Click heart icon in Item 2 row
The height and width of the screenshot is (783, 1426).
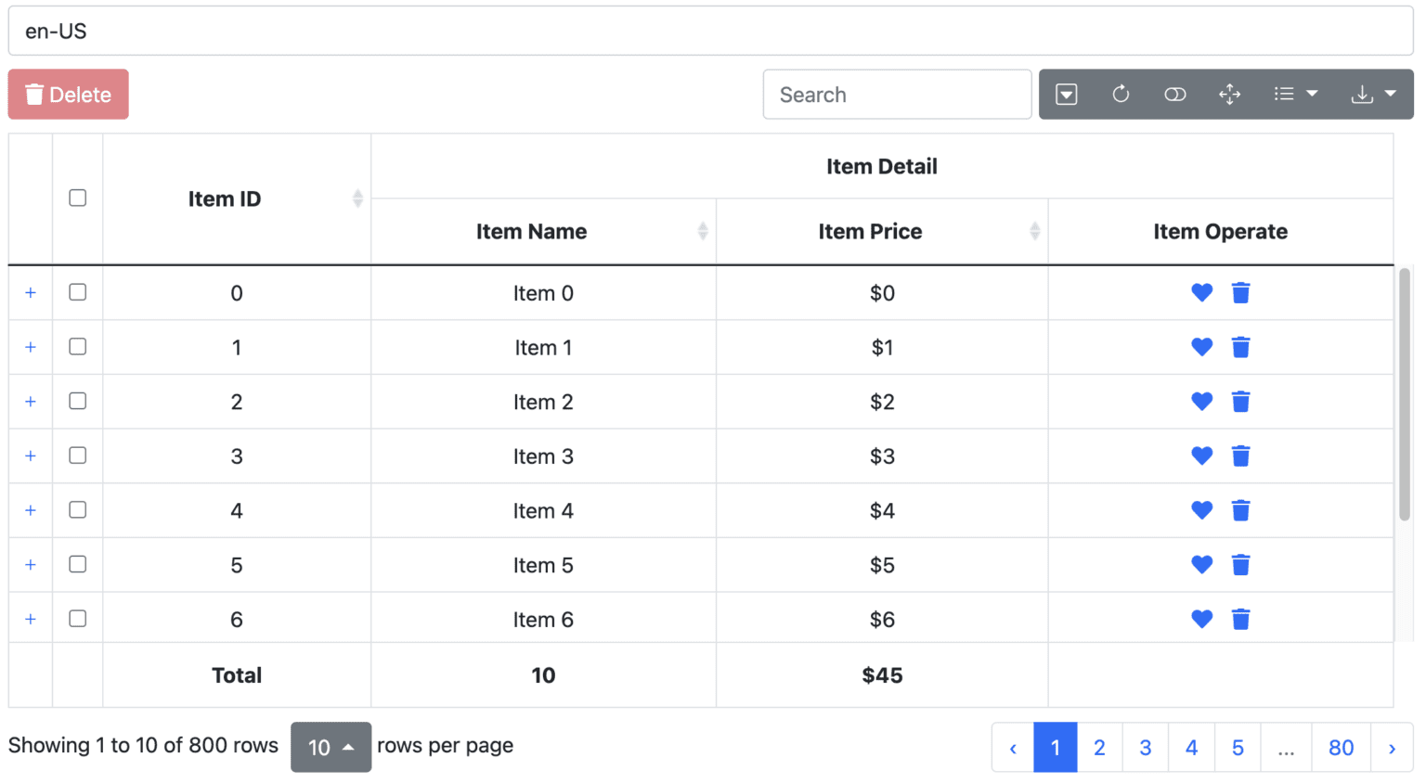(x=1201, y=402)
